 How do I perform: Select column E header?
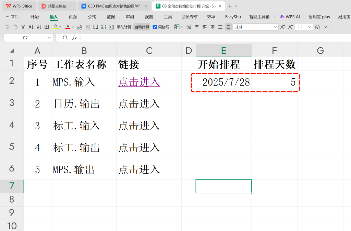[x=223, y=51]
